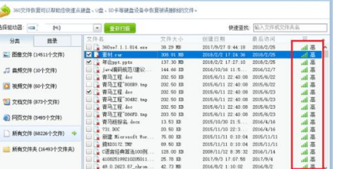
Task: Tick the checkbox for 青马工程~80889.tmp
Action: pyautogui.click(x=89, y=84)
